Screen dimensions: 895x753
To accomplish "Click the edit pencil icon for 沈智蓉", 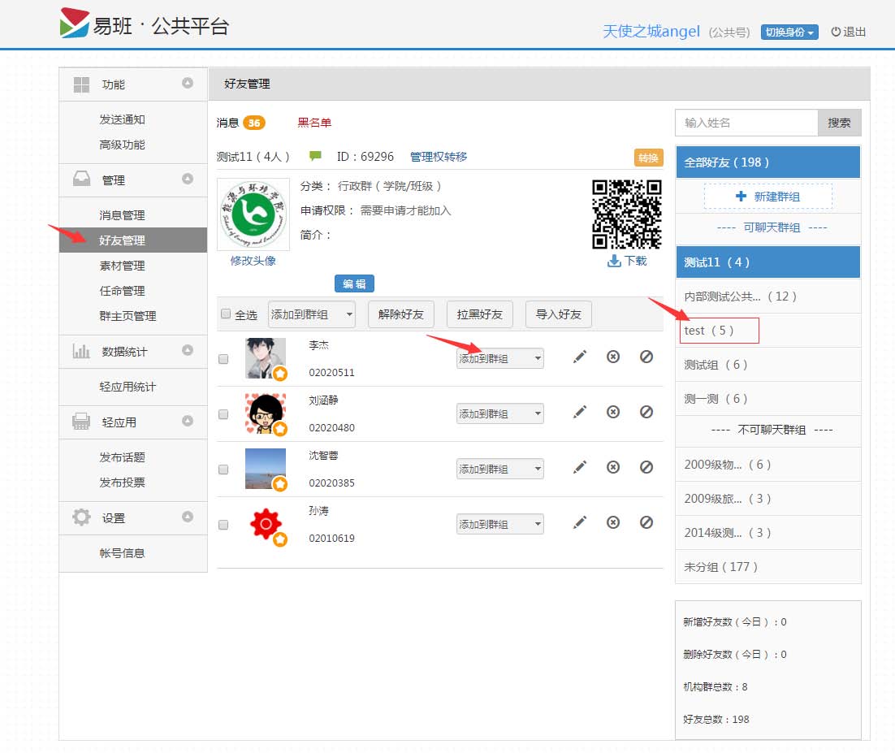I will pos(580,468).
